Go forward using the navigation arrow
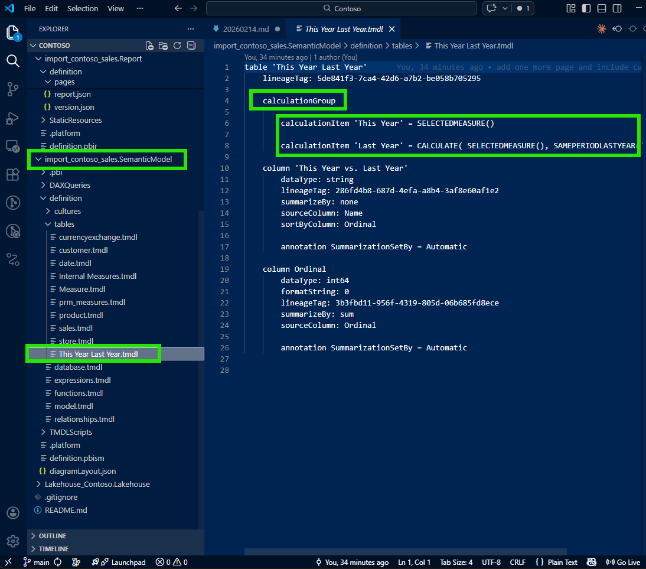 [194, 8]
